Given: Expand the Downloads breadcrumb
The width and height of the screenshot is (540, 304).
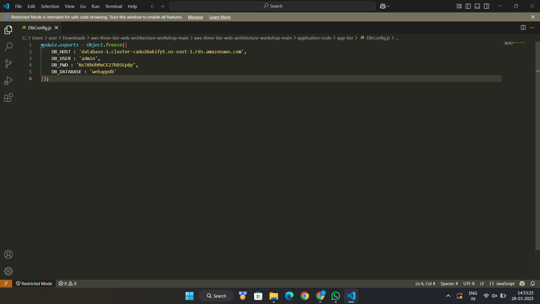Looking at the screenshot, I should (x=74, y=38).
